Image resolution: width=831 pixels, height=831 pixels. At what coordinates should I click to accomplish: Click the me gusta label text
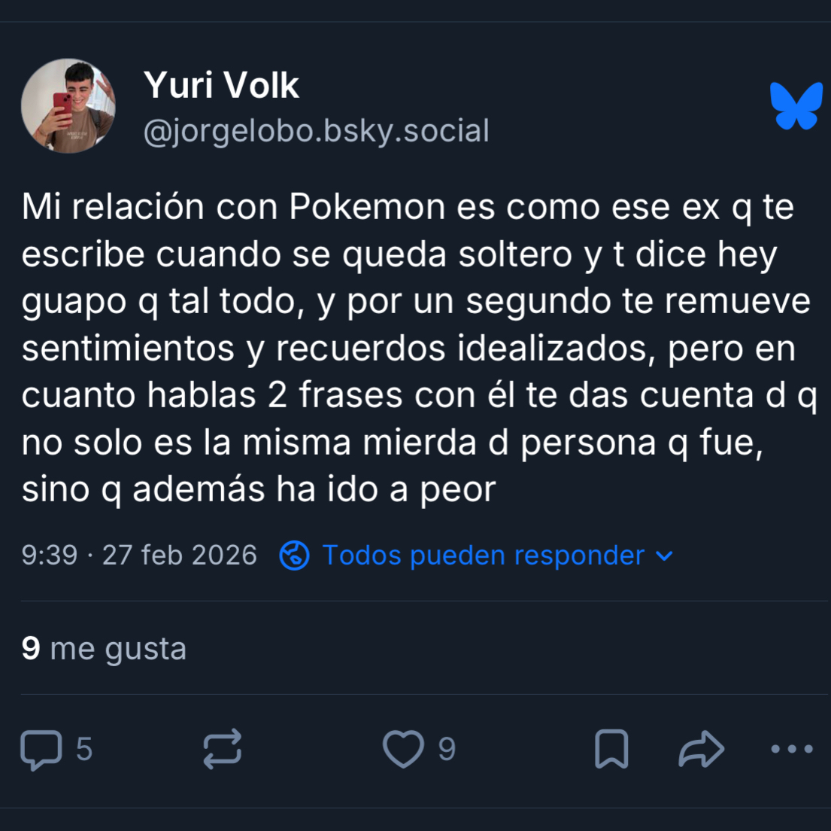point(118,649)
